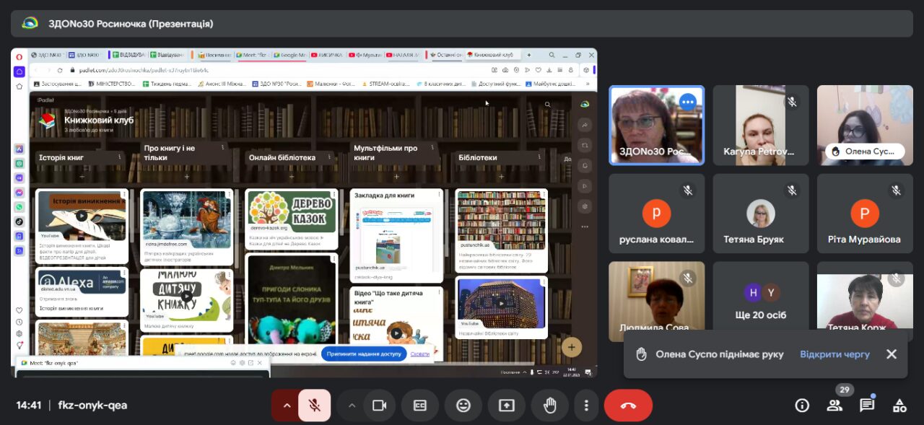Open the emoji reactions picker

point(463,406)
